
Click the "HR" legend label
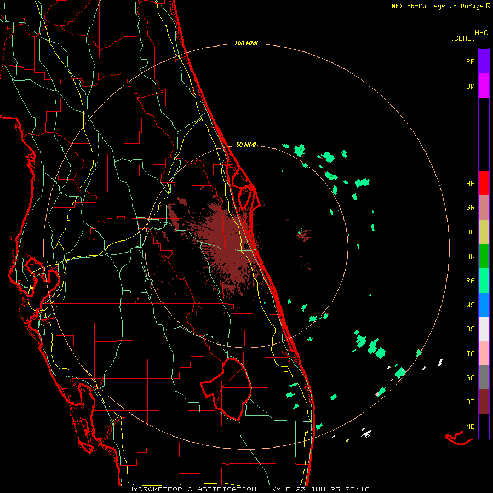click(x=470, y=256)
